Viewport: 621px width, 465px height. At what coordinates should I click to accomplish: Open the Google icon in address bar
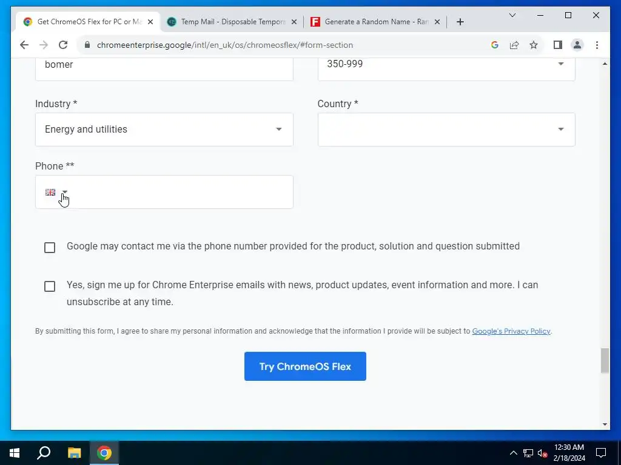tap(495, 45)
